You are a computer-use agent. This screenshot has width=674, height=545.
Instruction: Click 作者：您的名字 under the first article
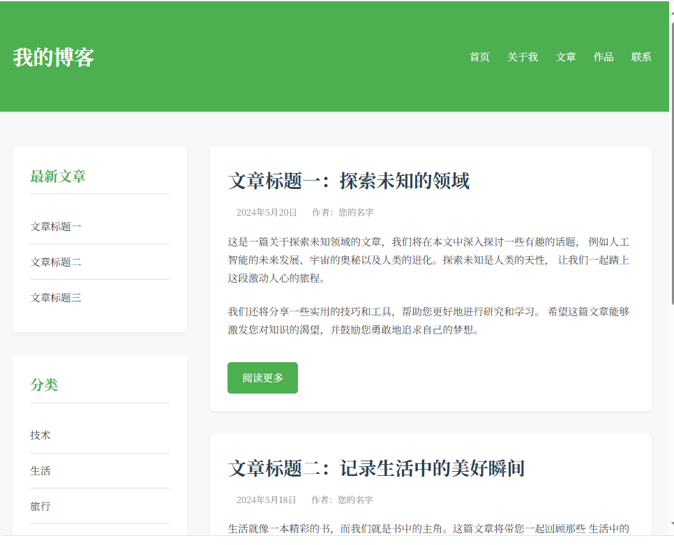(x=343, y=212)
